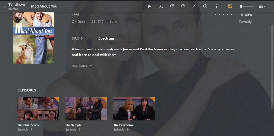Click the vertical page scrollbar

tap(272, 67)
